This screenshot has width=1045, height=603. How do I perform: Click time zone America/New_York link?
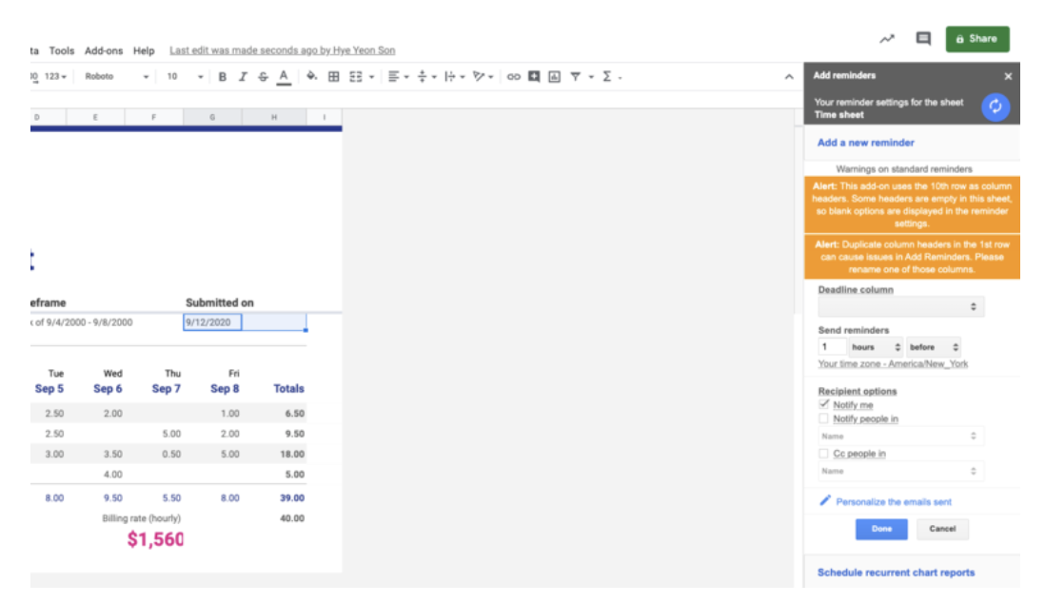pyautogui.click(x=893, y=364)
